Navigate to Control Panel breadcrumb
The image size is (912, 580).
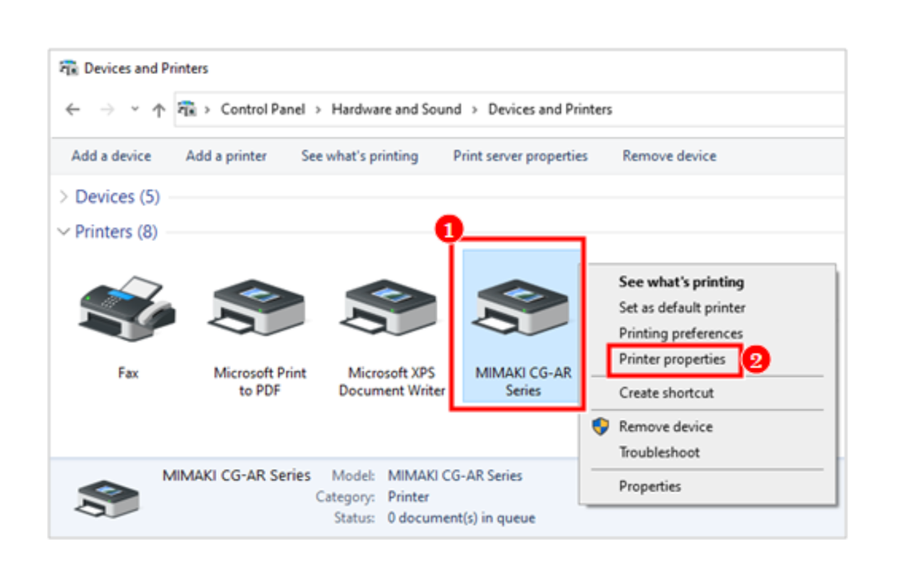(x=263, y=110)
